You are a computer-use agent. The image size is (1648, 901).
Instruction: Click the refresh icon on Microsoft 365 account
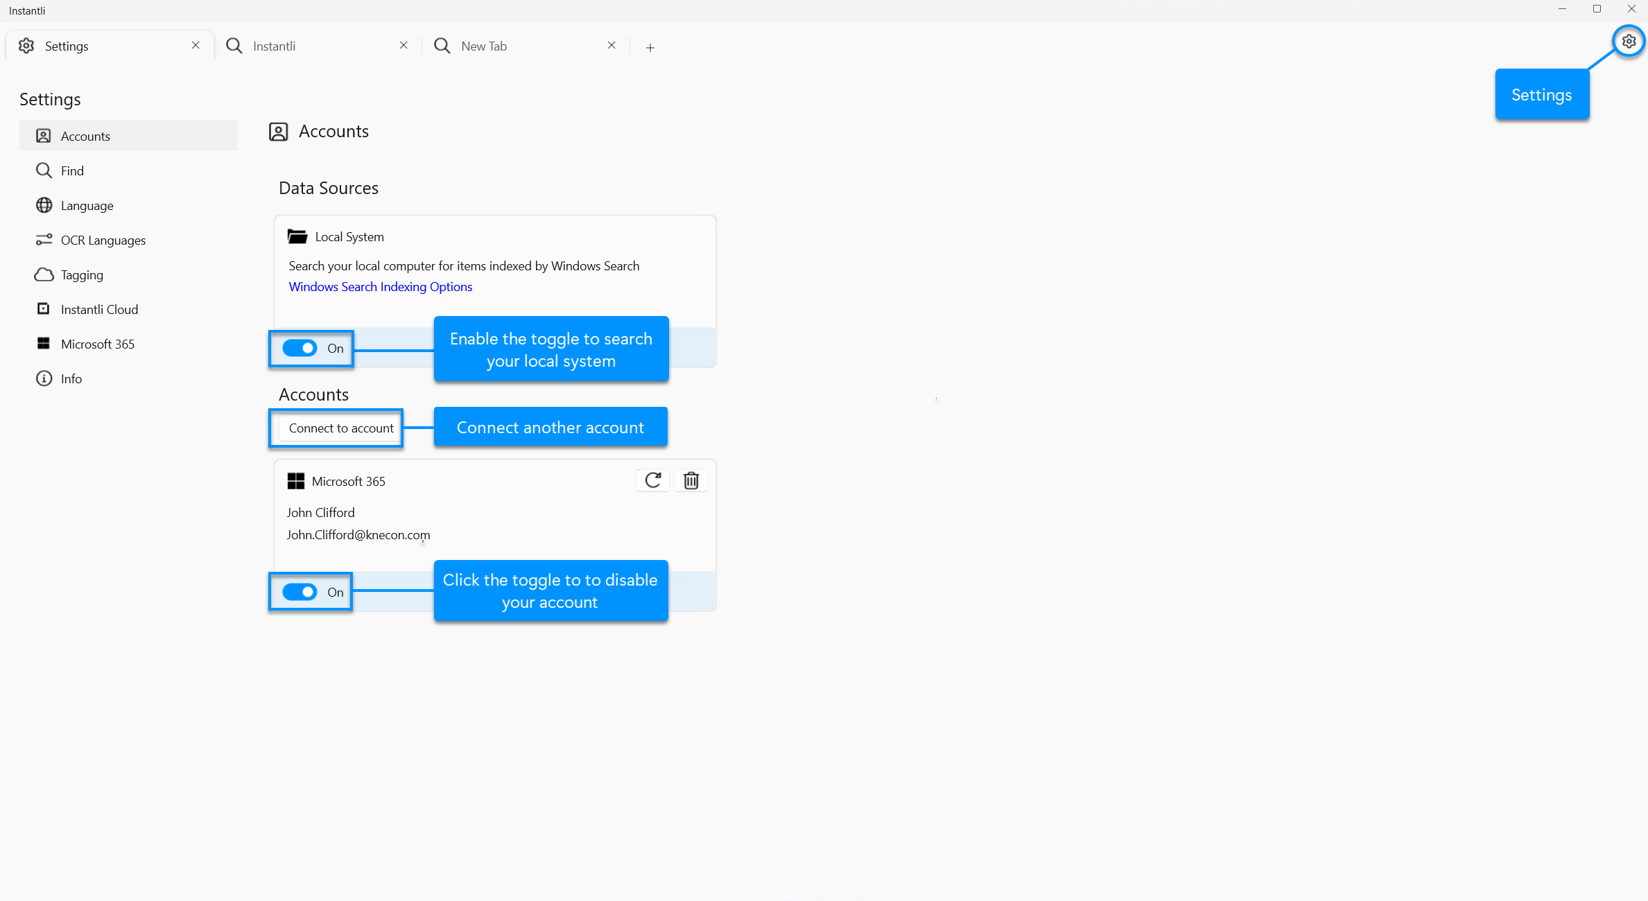pyautogui.click(x=652, y=480)
